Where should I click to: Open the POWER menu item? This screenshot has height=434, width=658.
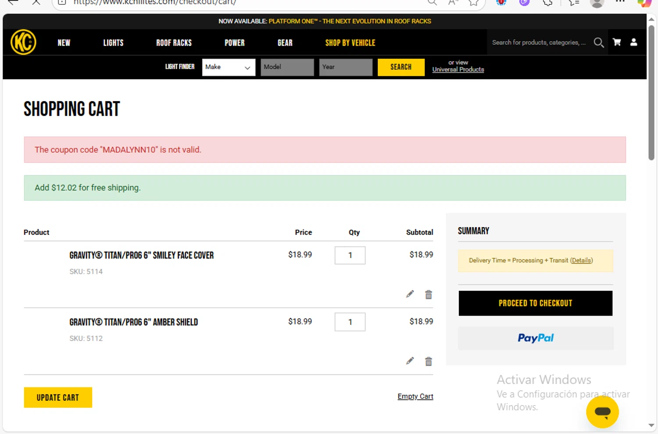click(235, 43)
